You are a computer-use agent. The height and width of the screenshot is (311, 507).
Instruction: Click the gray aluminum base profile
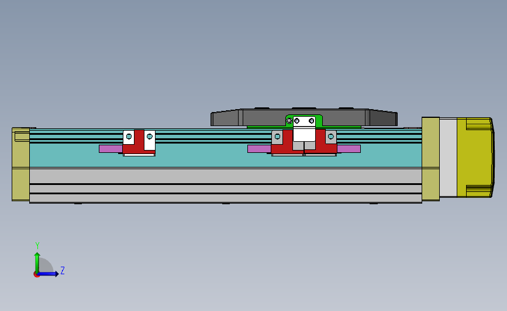click(x=226, y=185)
